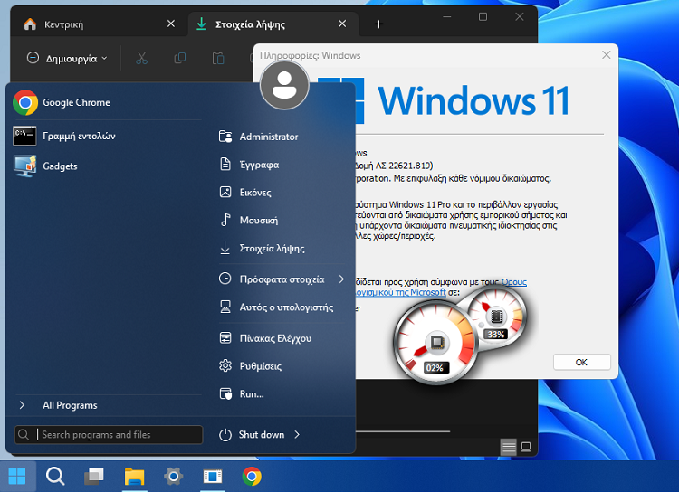
Task: Click the Paste icon in File Explorer toolbar
Action: click(x=218, y=58)
